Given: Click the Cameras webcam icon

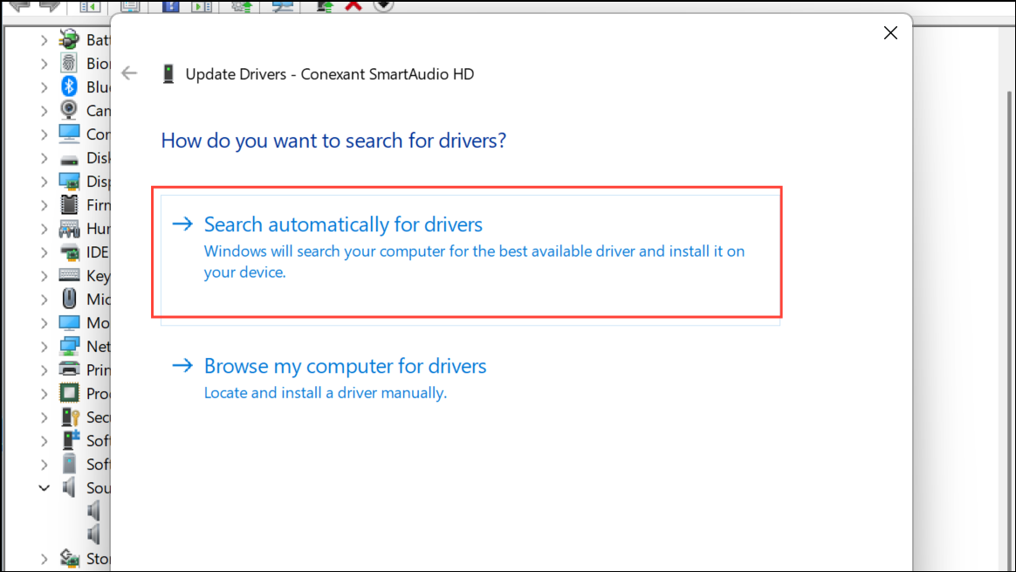Looking at the screenshot, I should tap(69, 110).
